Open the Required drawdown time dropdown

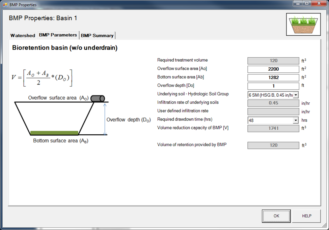[296, 120]
